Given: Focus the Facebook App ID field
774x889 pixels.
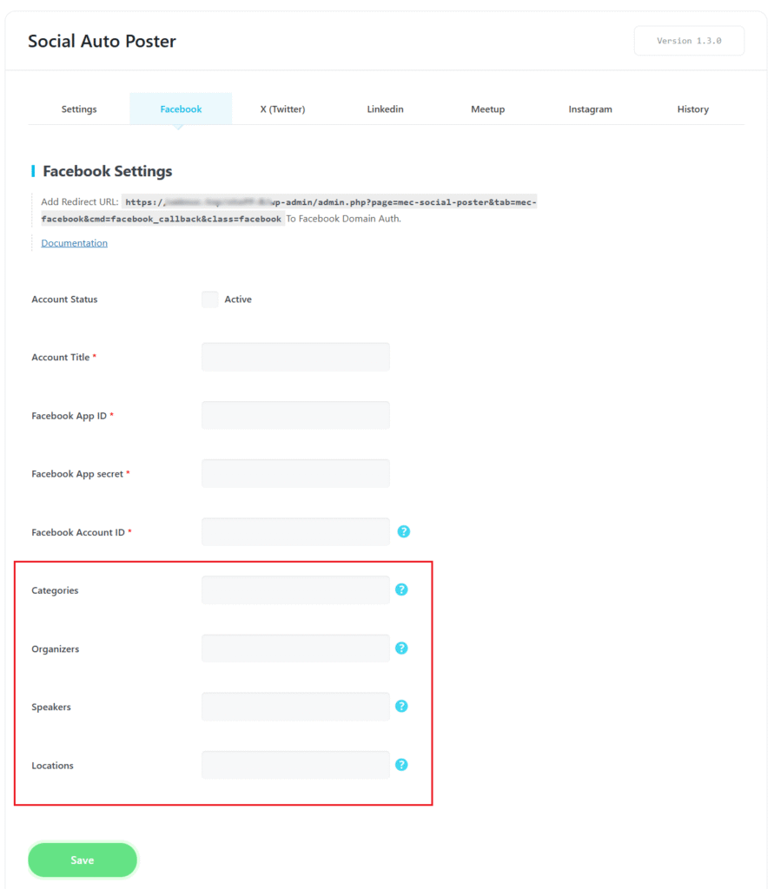Looking at the screenshot, I should coord(295,415).
